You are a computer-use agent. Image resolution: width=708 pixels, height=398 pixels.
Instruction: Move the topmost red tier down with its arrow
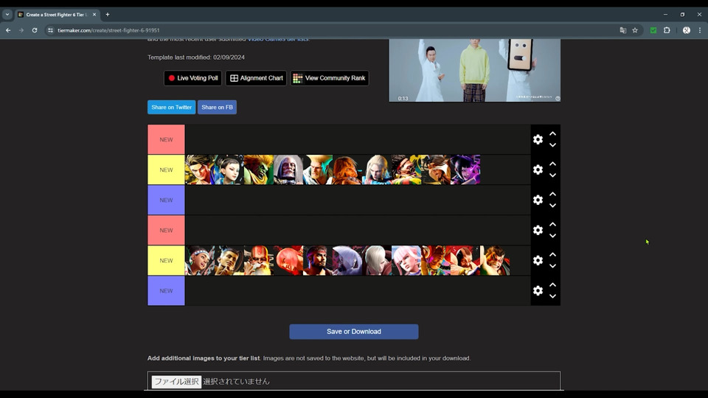pos(552,145)
